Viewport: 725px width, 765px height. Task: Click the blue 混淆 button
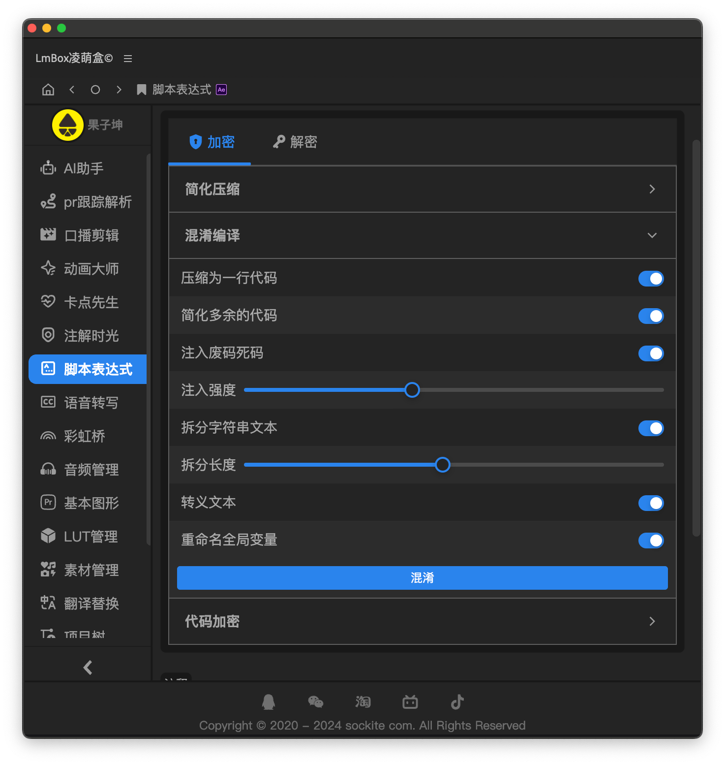tap(423, 578)
